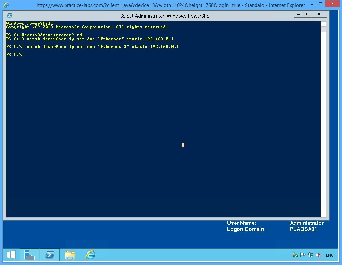Click the PS C:\ command prompt line

15,54
